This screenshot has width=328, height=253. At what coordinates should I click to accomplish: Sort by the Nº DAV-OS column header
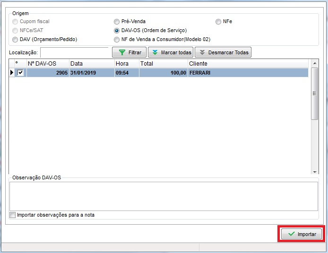pyautogui.click(x=47, y=64)
